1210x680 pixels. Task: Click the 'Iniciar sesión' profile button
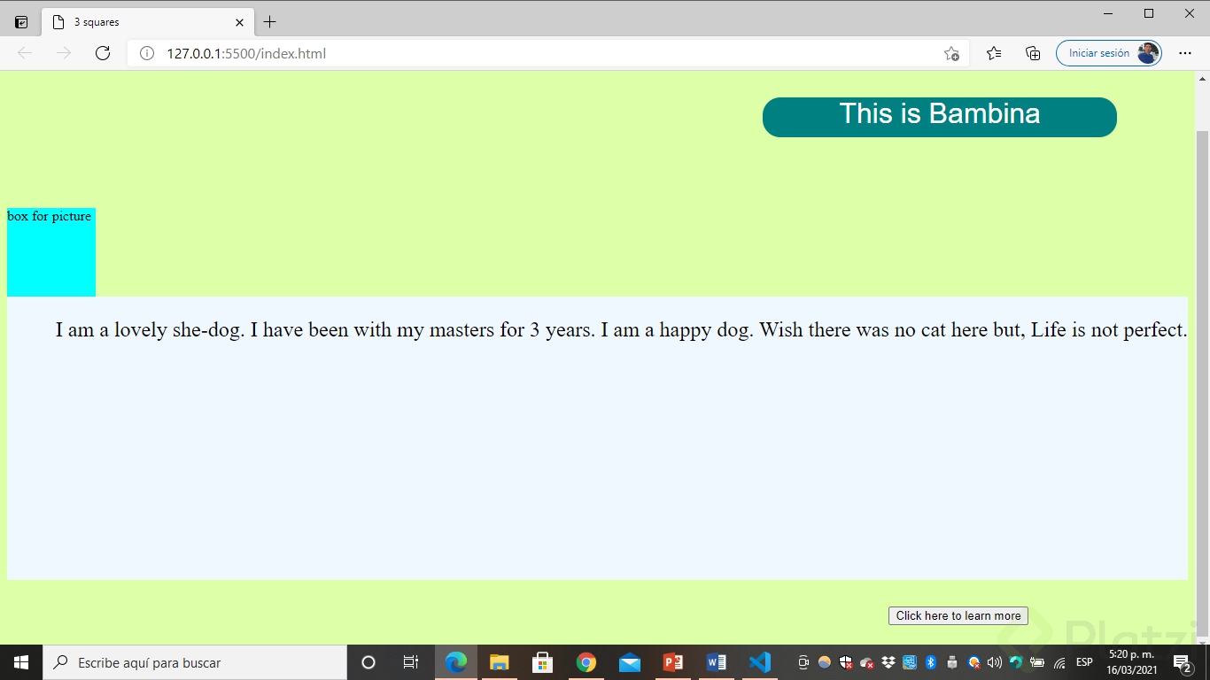1108,53
